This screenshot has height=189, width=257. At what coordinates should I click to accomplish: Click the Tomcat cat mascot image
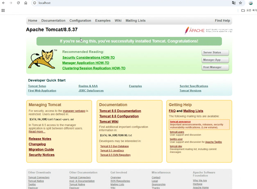pos(42,59)
